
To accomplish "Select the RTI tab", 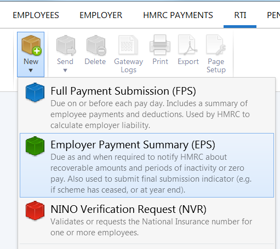I will [x=240, y=15].
